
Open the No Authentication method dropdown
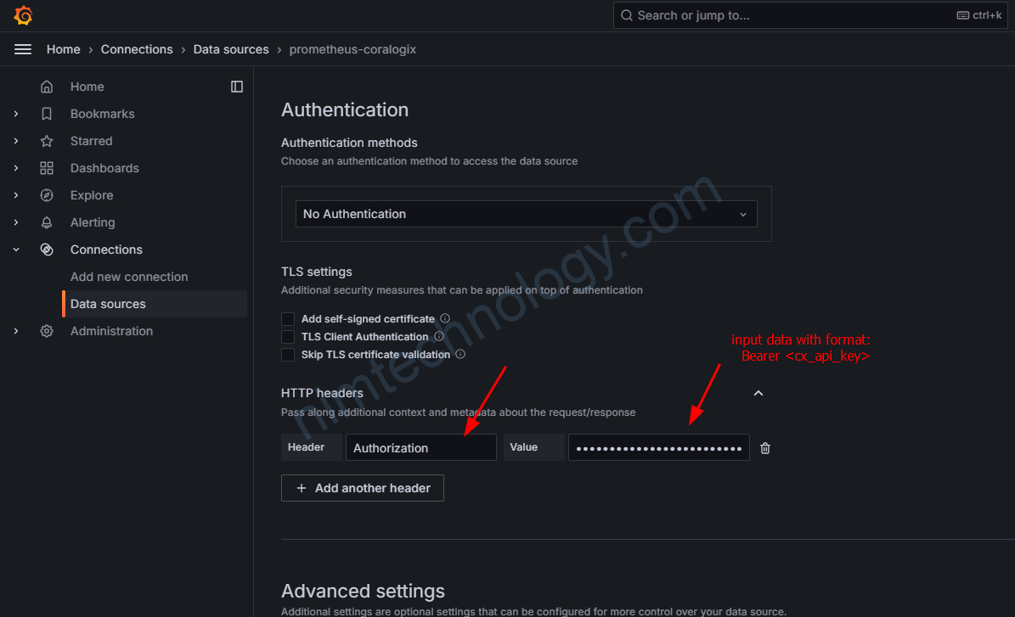click(527, 214)
